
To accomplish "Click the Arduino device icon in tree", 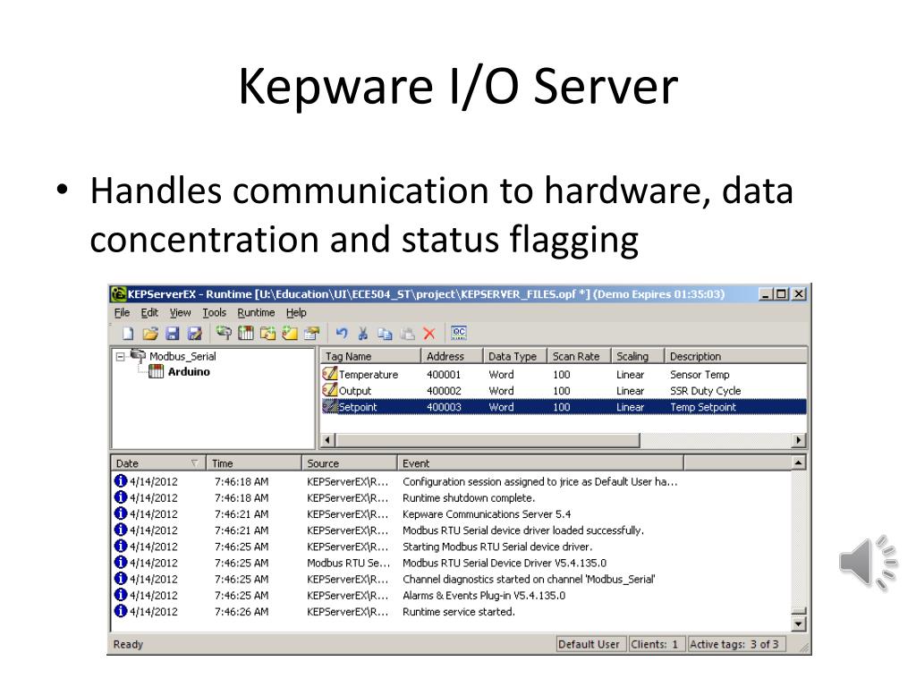I will pos(156,371).
